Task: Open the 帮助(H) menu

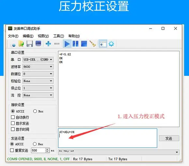Action: pyautogui.click(x=74, y=36)
